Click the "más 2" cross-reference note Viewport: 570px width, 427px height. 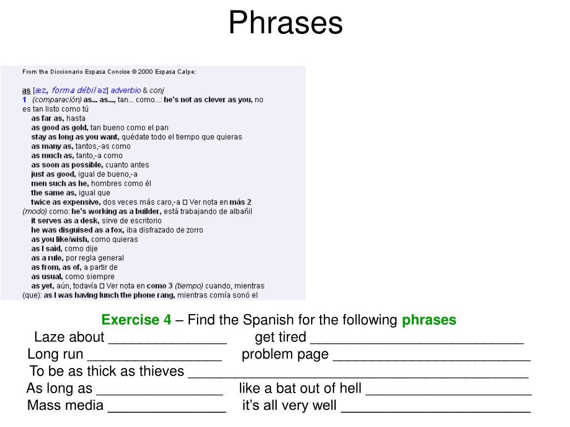coord(240,202)
